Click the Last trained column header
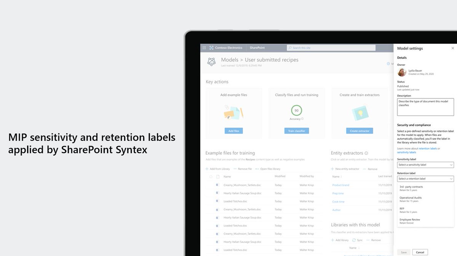Image resolution: width=457 pixels, height=256 pixels. coord(385,176)
